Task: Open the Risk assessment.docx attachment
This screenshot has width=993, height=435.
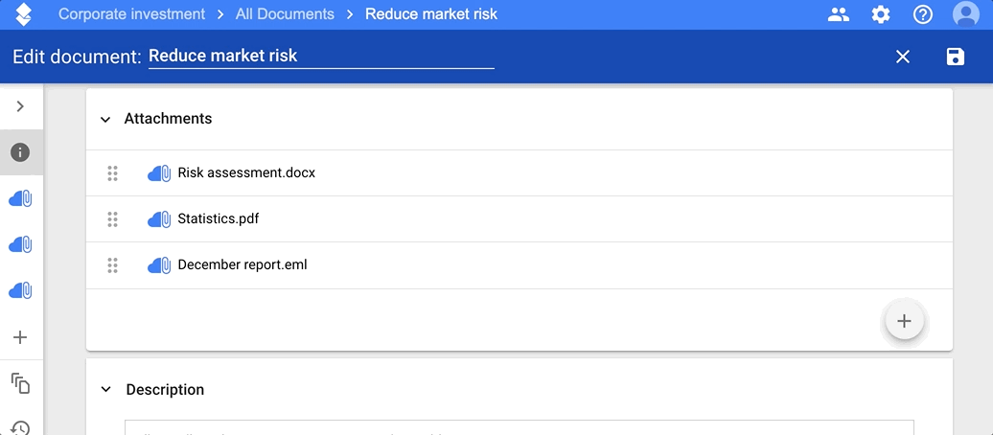Action: 246,172
